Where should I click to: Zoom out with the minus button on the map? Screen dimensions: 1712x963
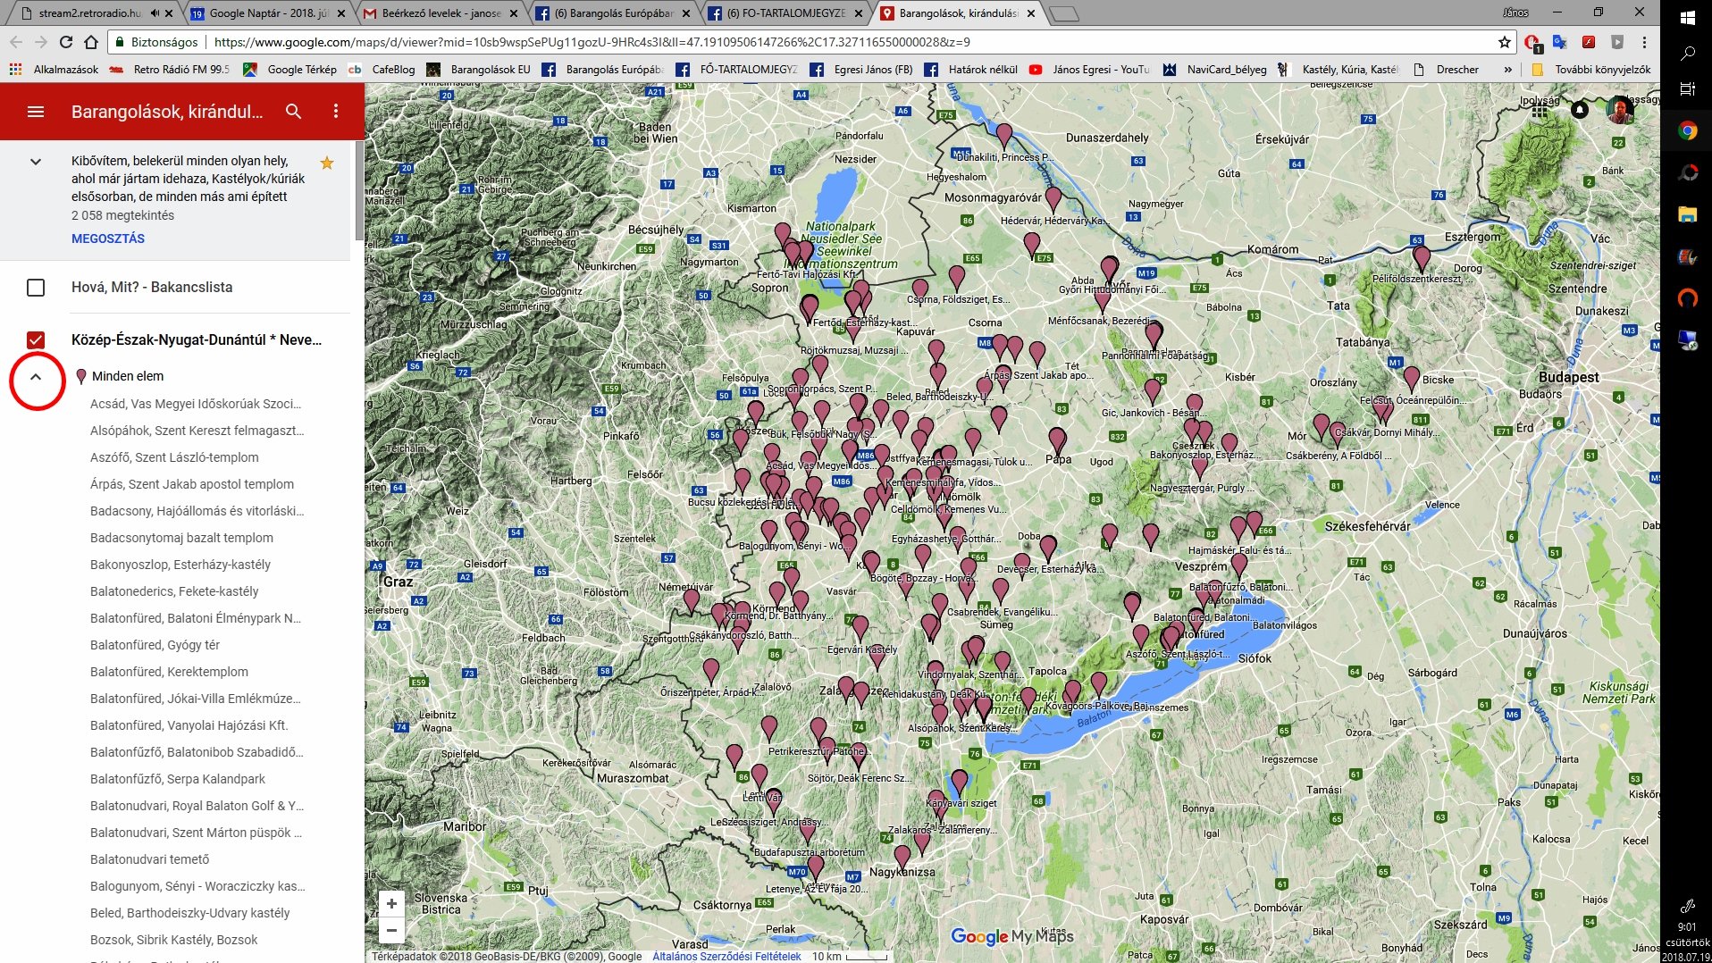tap(391, 931)
